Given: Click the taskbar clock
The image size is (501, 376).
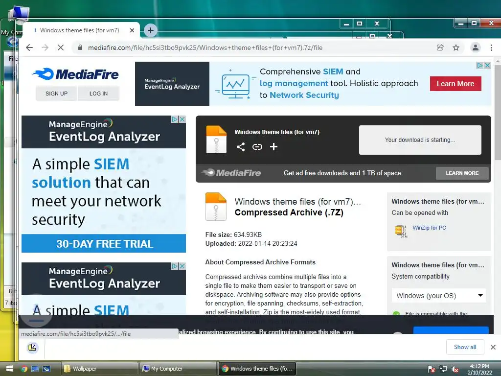Looking at the screenshot, I should point(479,369).
